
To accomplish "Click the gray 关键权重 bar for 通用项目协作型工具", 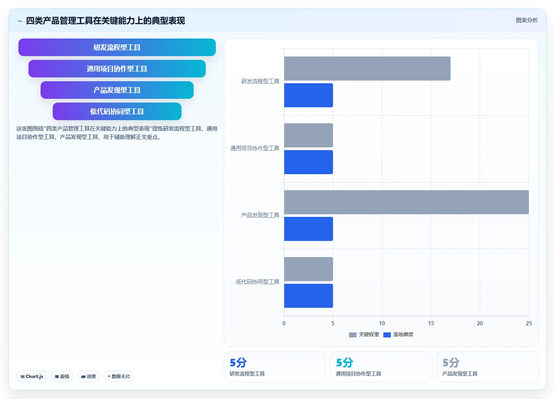I will coord(309,135).
